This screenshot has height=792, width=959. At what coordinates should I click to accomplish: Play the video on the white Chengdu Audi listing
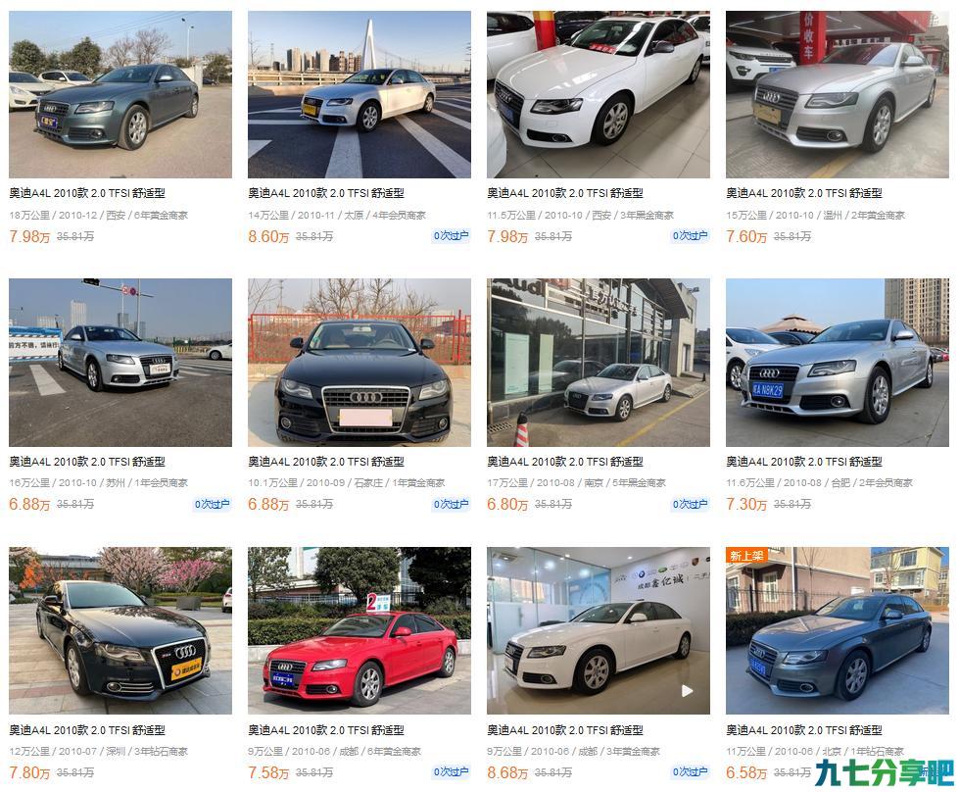688,690
